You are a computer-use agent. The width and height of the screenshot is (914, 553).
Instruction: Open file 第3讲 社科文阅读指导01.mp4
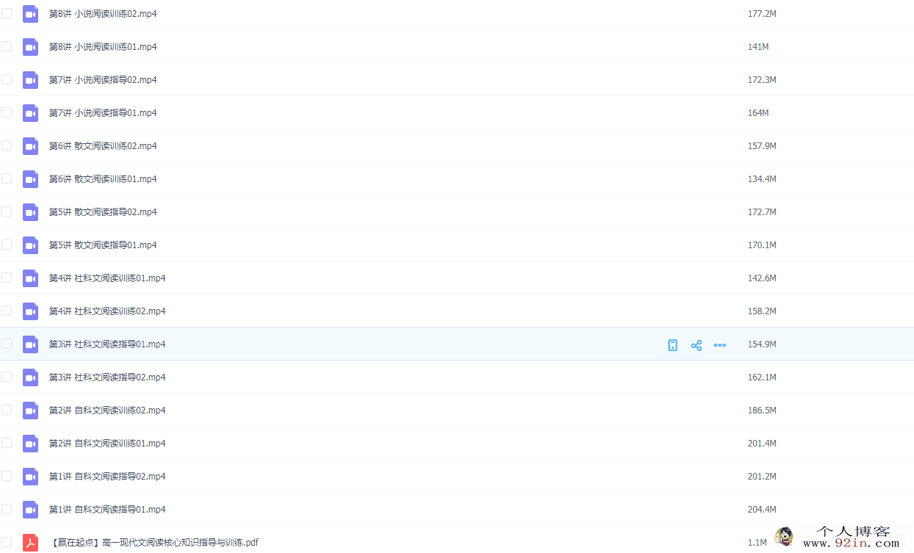pyautogui.click(x=107, y=344)
